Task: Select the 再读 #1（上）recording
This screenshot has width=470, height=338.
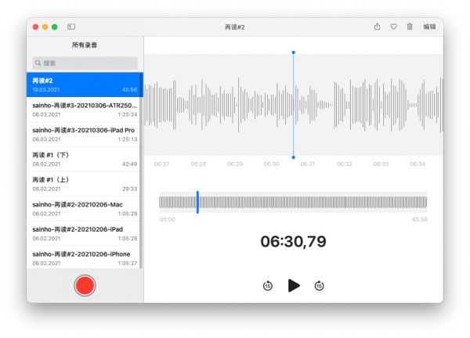Action: [x=84, y=184]
